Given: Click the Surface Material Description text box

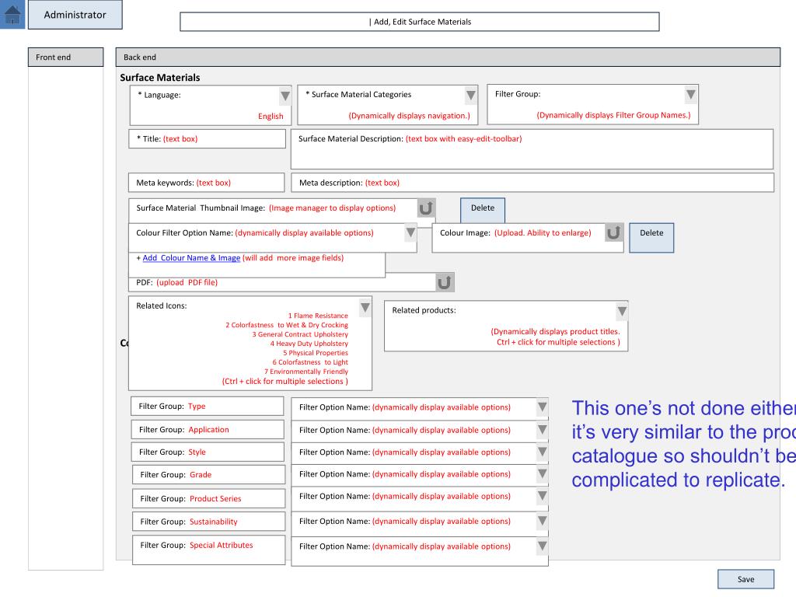Looking at the screenshot, I should coord(532,148).
